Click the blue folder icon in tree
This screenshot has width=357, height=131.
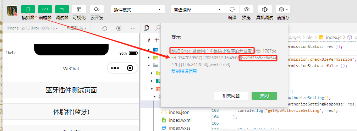pos(155,50)
